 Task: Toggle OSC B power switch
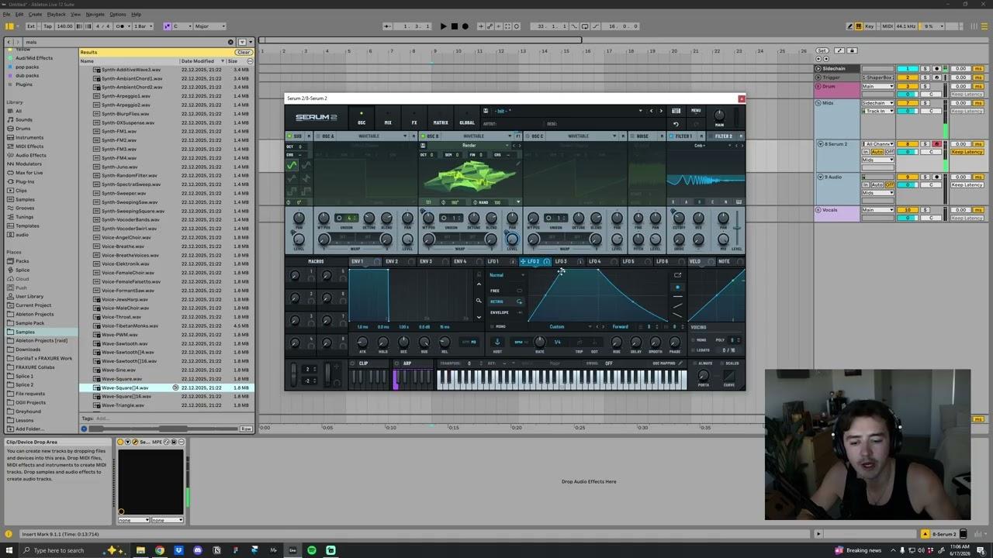[423, 136]
